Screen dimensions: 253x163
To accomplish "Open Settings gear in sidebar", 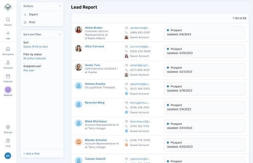I will [x=8, y=127].
